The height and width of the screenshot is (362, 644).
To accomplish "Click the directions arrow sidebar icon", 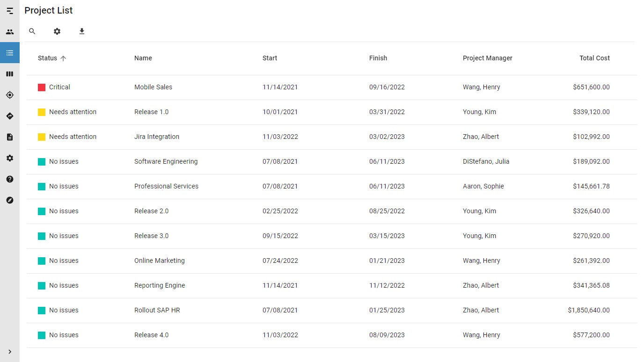I will coord(10,116).
